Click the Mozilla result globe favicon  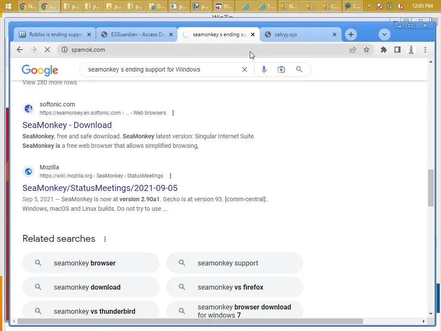28,172
